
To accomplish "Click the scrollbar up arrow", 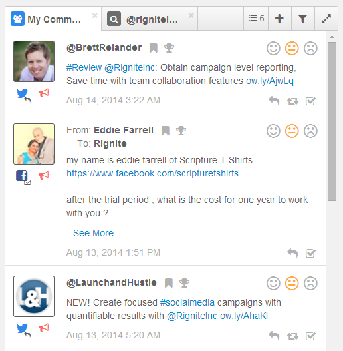I will (x=332, y=37).
